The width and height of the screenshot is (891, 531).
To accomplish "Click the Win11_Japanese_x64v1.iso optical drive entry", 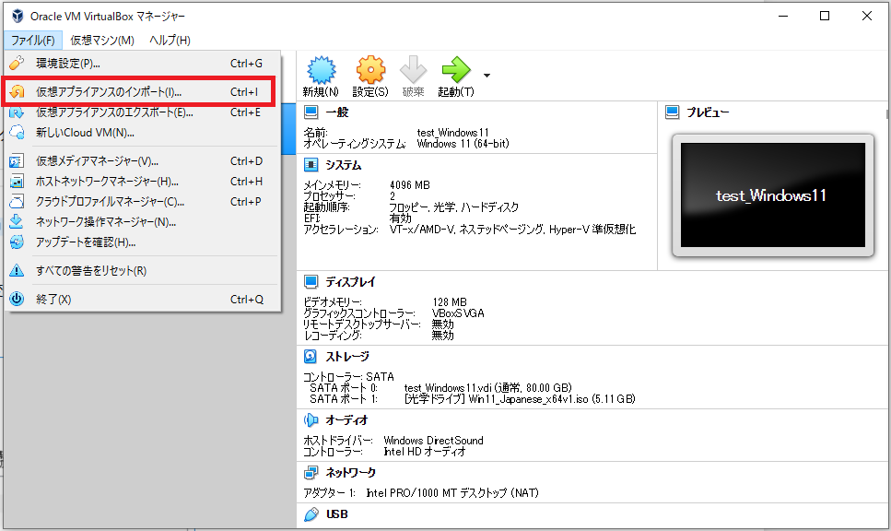I will pos(520,399).
